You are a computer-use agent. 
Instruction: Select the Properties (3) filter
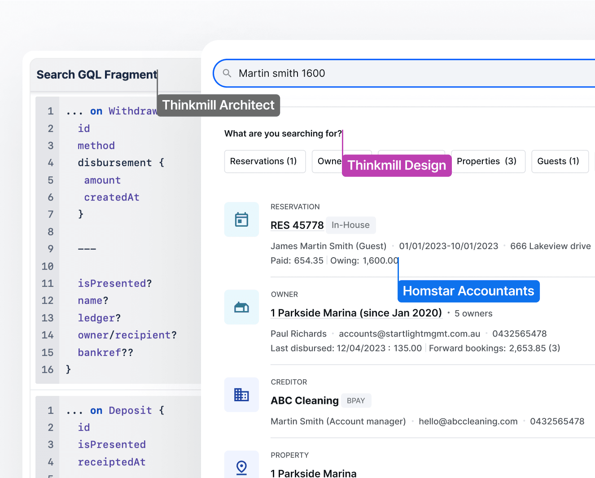tap(488, 161)
